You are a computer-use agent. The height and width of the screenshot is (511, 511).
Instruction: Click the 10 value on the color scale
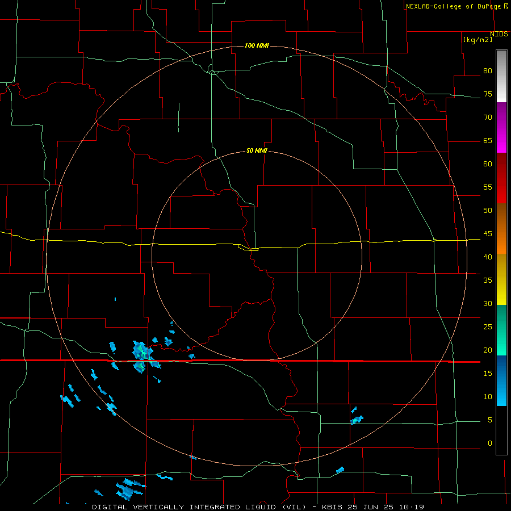488,397
